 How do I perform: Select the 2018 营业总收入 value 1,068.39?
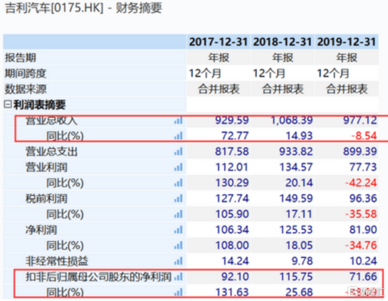pos(292,121)
